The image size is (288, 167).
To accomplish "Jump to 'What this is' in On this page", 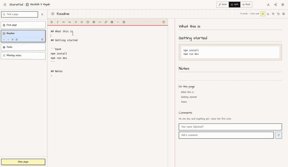I will point(187,92).
